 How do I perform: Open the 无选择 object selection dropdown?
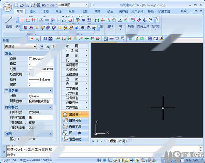(20, 47)
